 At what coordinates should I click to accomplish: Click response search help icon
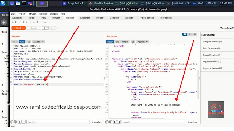point(107,122)
